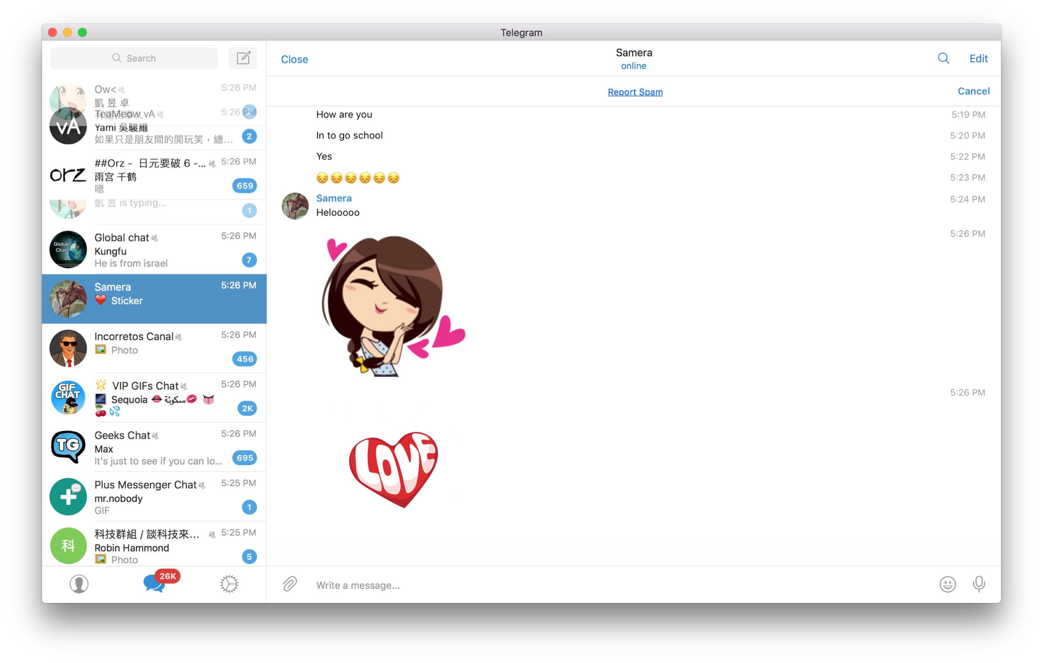Click the 2K unread badge
The image size is (1043, 663).
(247, 408)
